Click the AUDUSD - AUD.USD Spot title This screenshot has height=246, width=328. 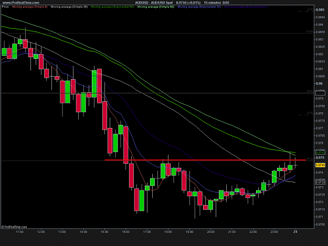point(154,3)
